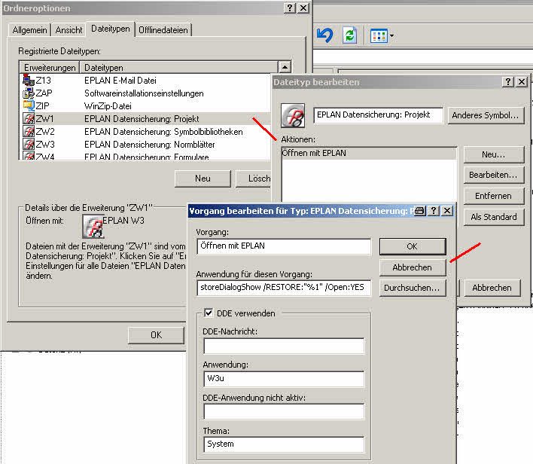
Task: Click the DDE-Nachricht input field
Action: pyautogui.click(x=284, y=346)
